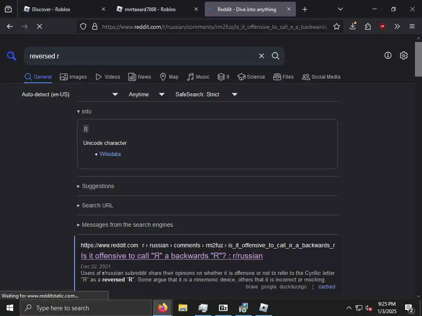422x316 pixels.
Task: Click the SearXNG magnifier logo
Action: coord(12,56)
